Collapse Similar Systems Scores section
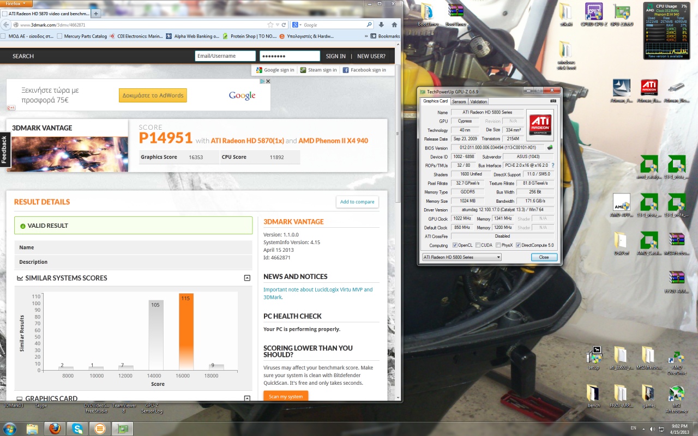 tap(247, 278)
